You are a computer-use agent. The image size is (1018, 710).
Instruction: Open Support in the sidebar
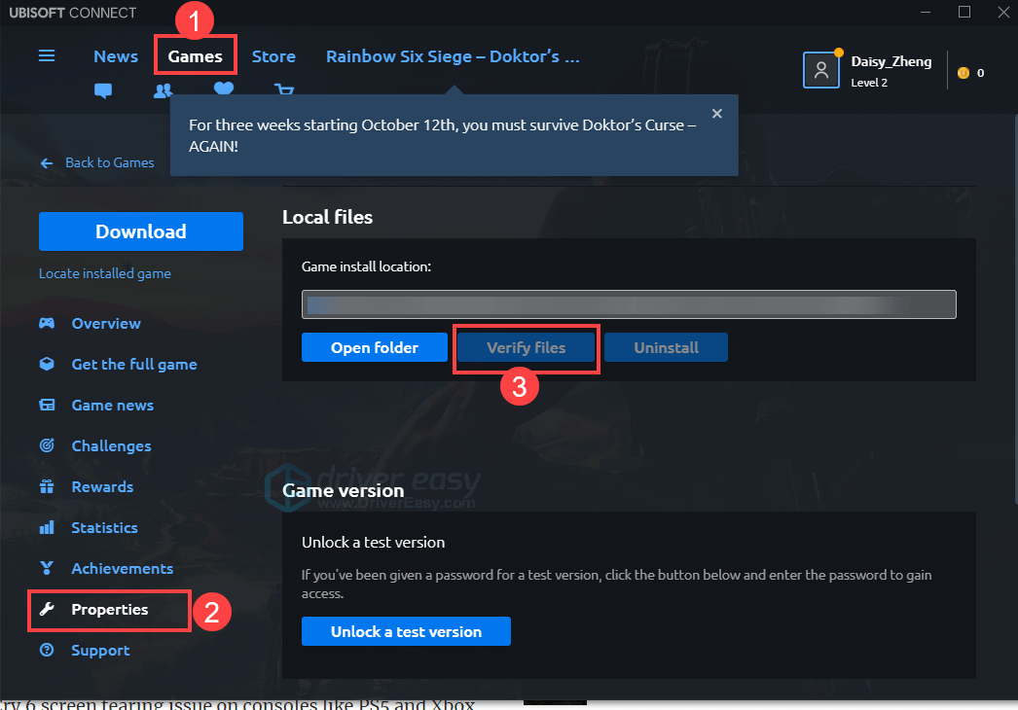[100, 651]
